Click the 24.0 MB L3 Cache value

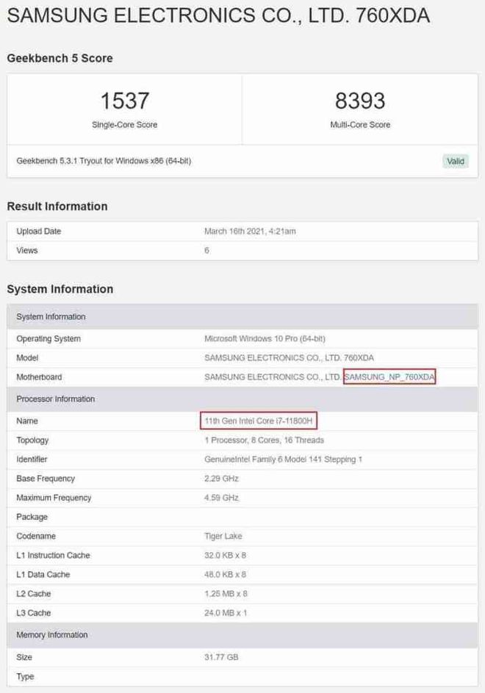(225, 613)
